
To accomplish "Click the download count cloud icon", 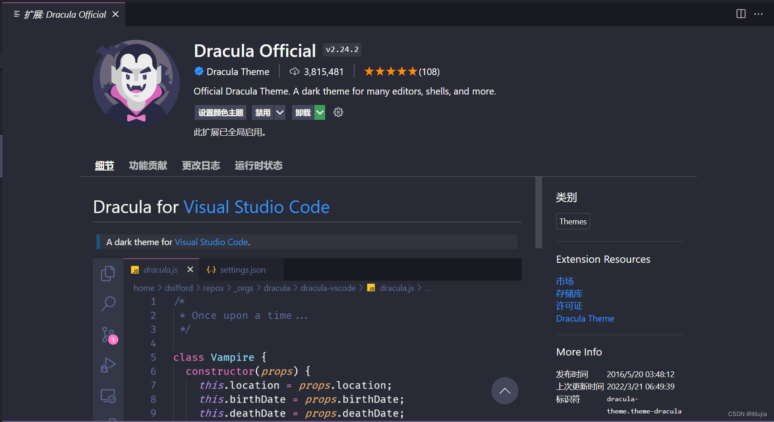I will [x=294, y=72].
